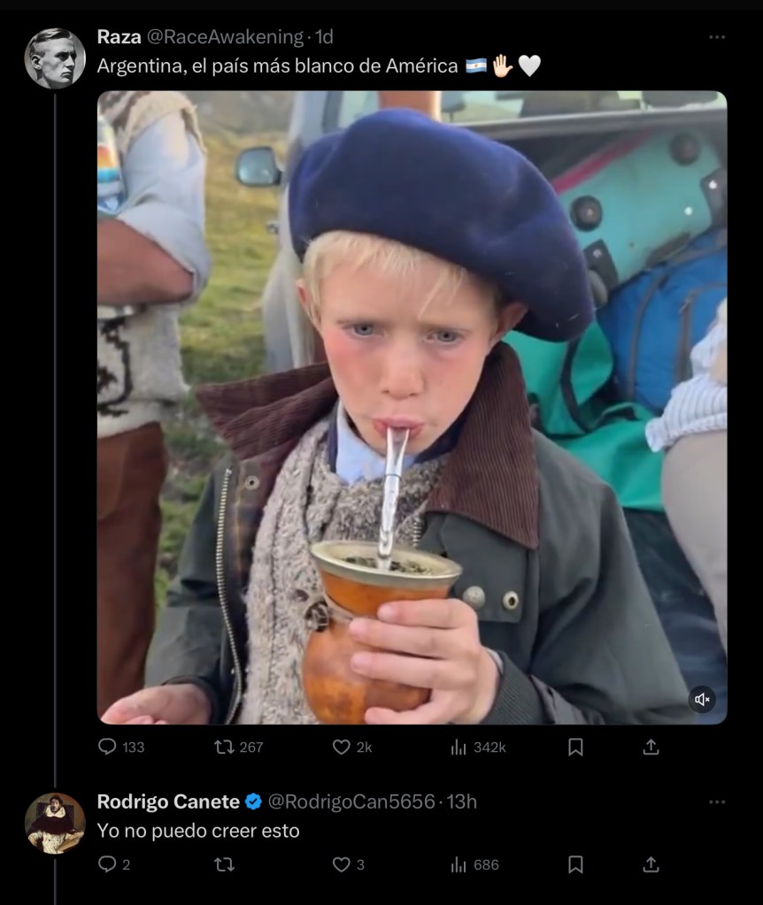Image resolution: width=763 pixels, height=905 pixels.
Task: Like Raza's post with 2k likes
Action: pos(342,748)
